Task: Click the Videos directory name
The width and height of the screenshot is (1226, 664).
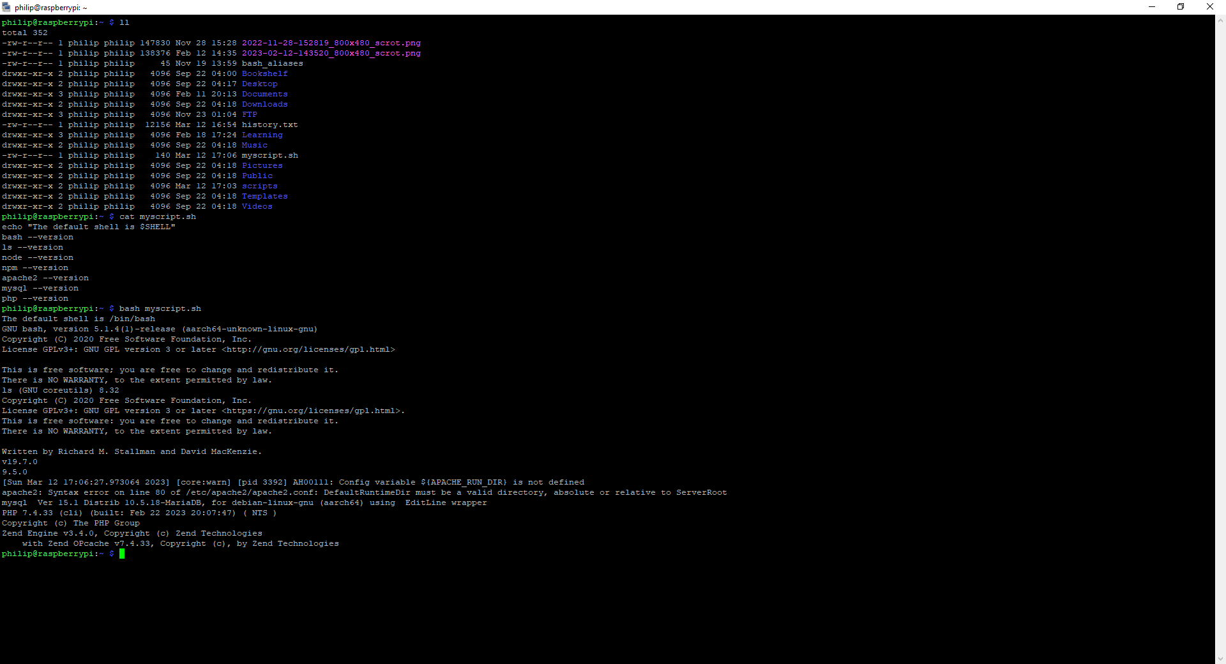Action: pos(257,206)
